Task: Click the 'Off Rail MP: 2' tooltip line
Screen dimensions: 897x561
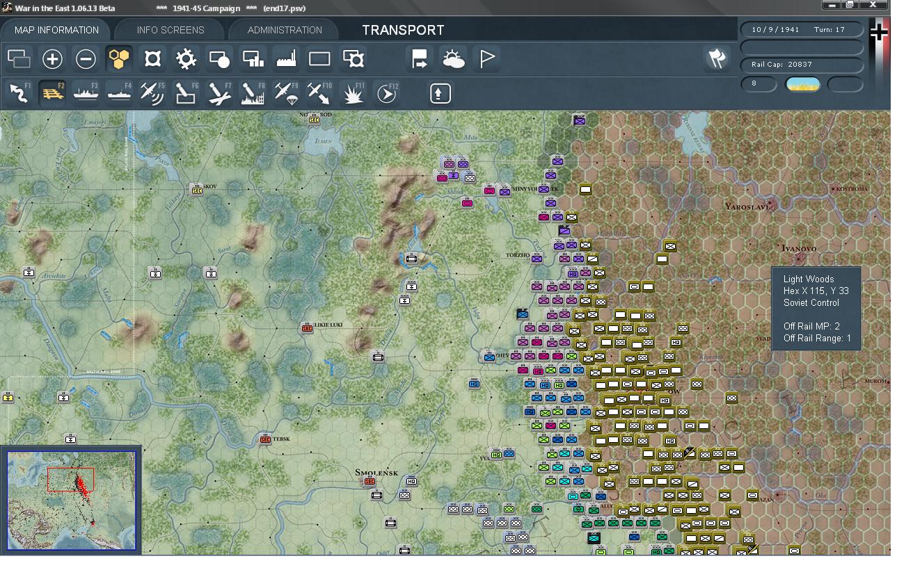Action: point(811,326)
